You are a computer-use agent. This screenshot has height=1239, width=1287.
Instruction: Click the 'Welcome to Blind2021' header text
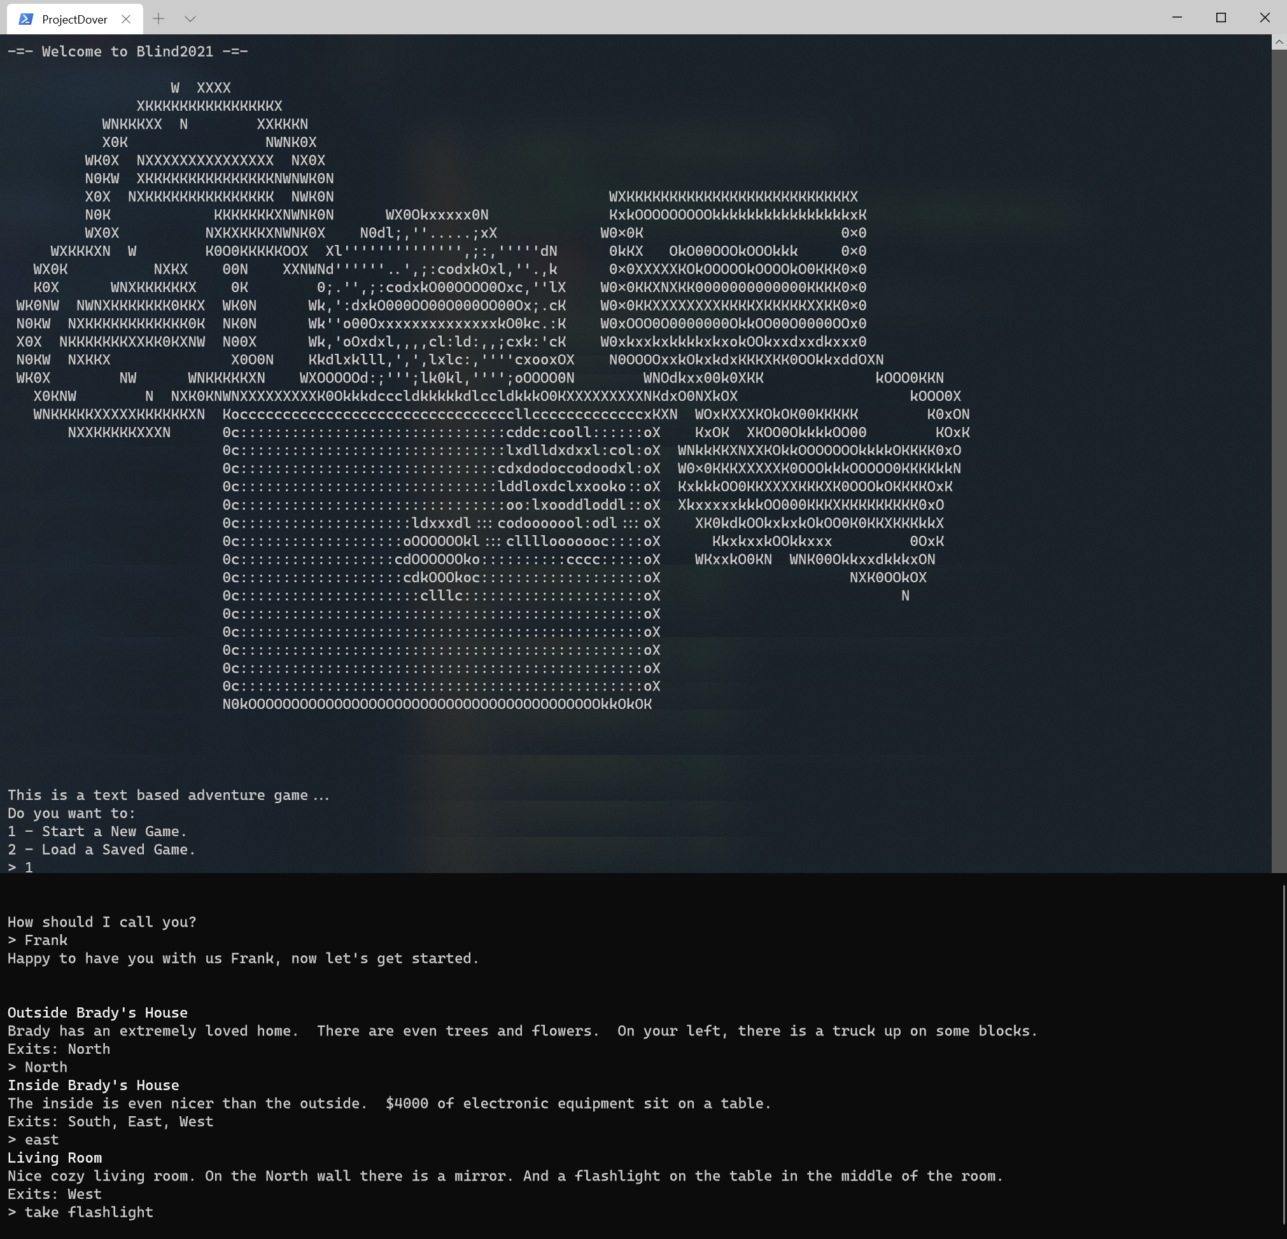(x=128, y=51)
